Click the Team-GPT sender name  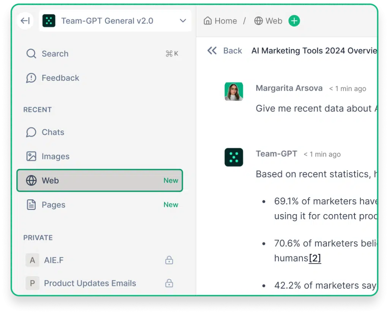(x=277, y=154)
